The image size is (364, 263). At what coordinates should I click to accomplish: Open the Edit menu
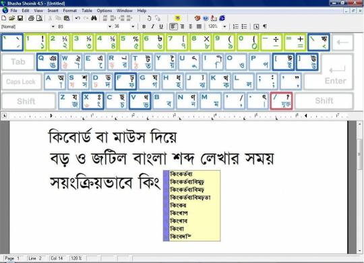[x=26, y=11]
